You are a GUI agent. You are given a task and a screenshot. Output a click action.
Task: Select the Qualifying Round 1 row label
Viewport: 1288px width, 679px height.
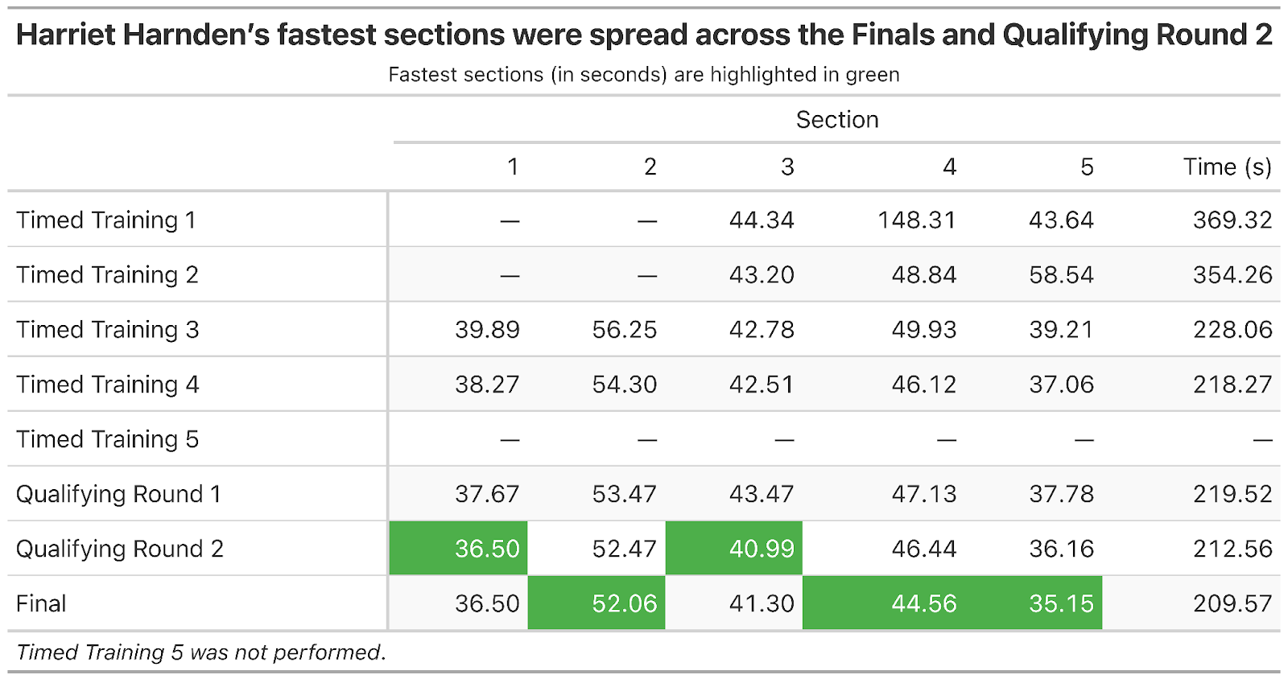click(118, 494)
